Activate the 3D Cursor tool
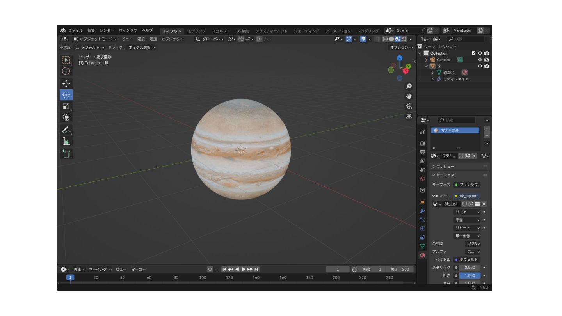 pos(66,71)
